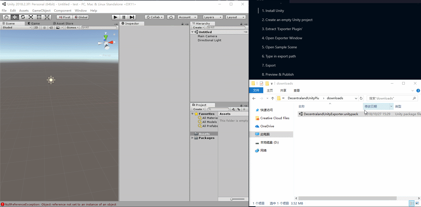Image resolution: width=421 pixels, height=207 pixels.
Task: Select the Scale tool in Unity toolbar
Action: pyautogui.click(x=31, y=17)
